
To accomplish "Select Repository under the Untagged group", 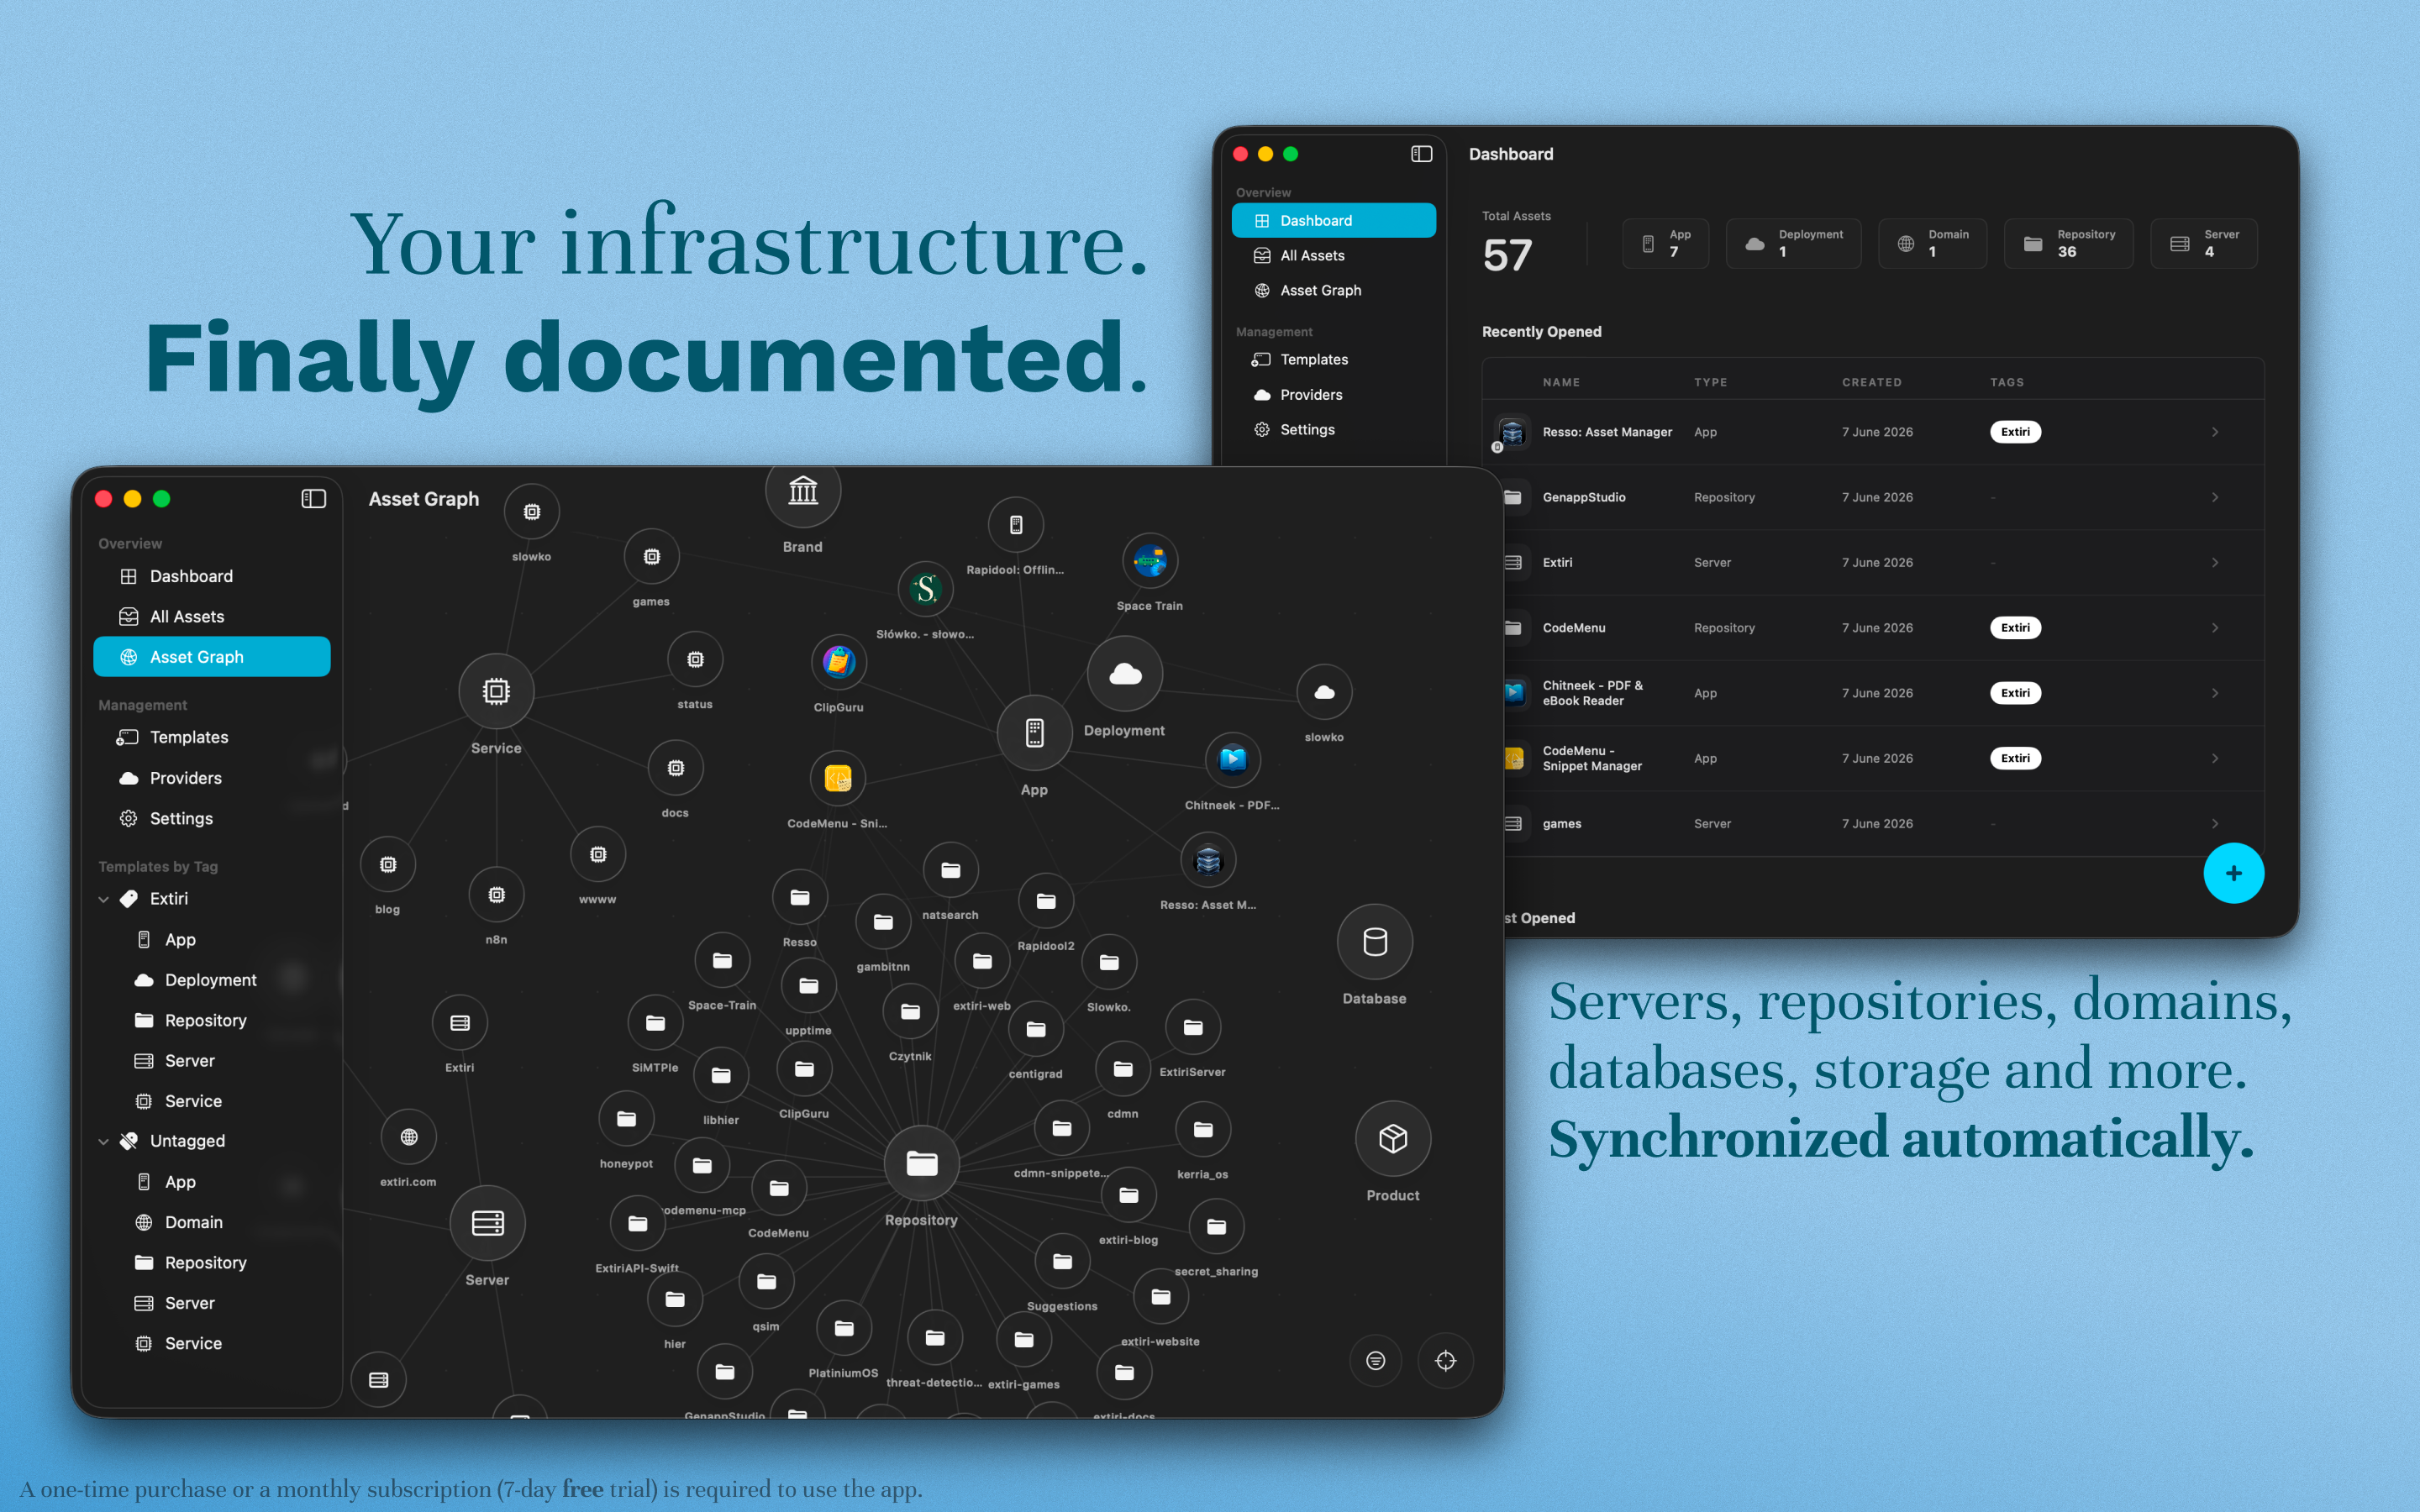I will pyautogui.click(x=212, y=1263).
